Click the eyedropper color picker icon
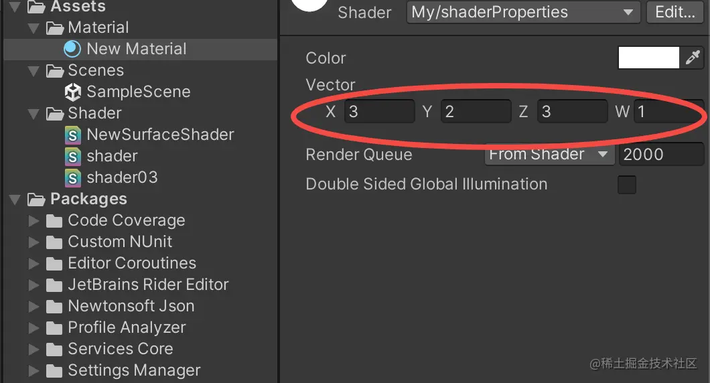Image resolution: width=710 pixels, height=383 pixels. click(692, 58)
